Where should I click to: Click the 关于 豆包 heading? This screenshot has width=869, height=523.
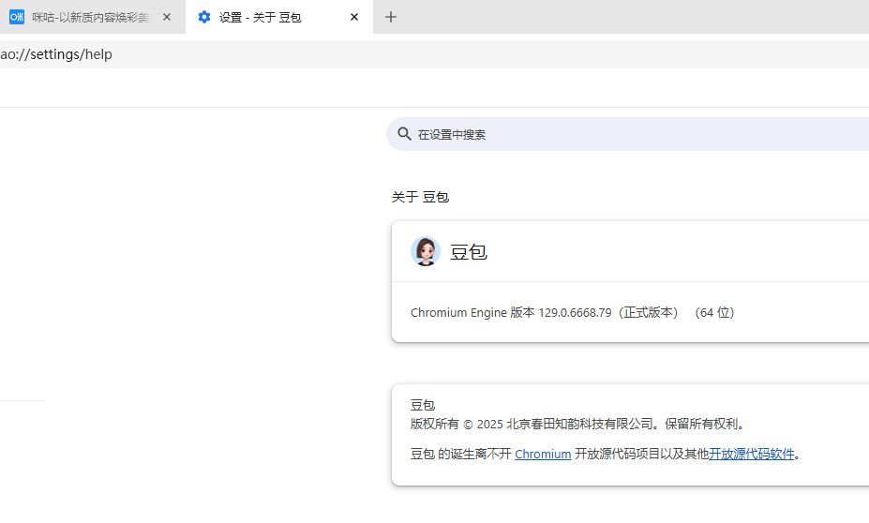(420, 197)
